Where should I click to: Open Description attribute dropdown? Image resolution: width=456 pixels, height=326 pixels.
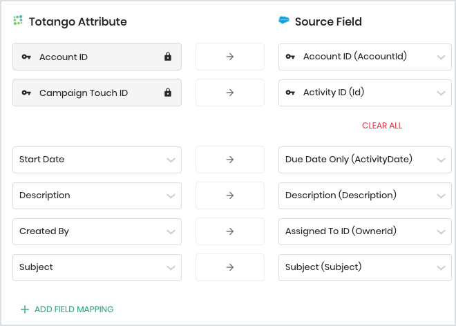(97, 195)
